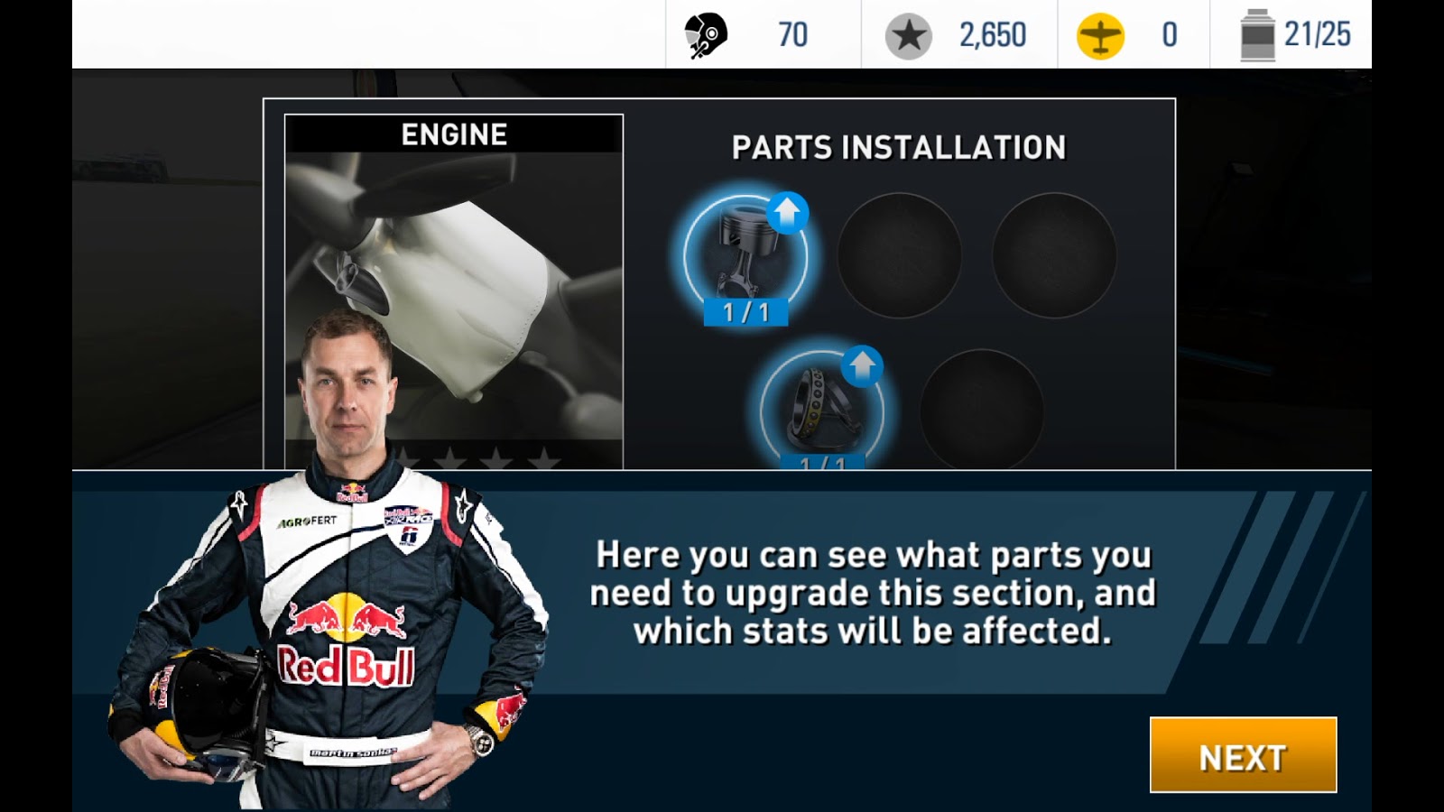Tap the yellow airplane coin icon
1444x812 pixels.
(x=1100, y=36)
